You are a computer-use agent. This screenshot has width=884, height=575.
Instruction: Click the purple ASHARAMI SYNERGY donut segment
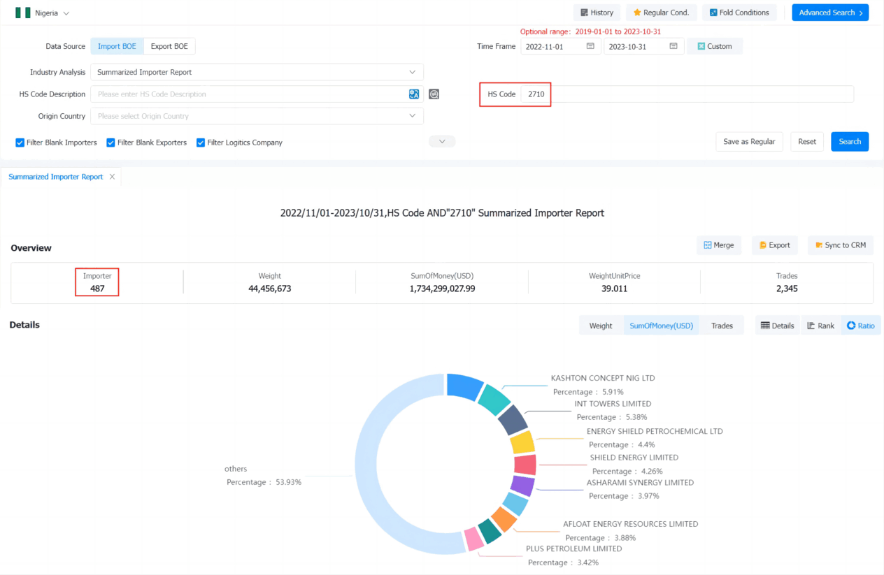click(522, 486)
